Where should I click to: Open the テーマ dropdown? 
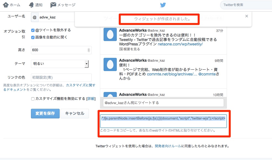[x=60, y=64]
